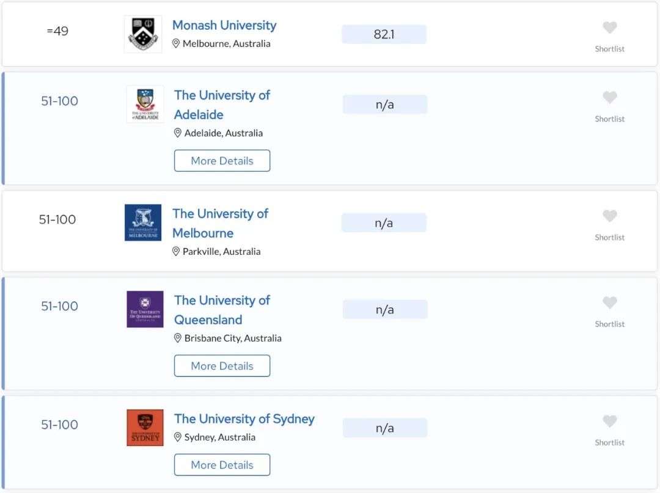Image resolution: width=660 pixels, height=493 pixels.
Task: Open The University of Adelaide link
Action: point(222,104)
